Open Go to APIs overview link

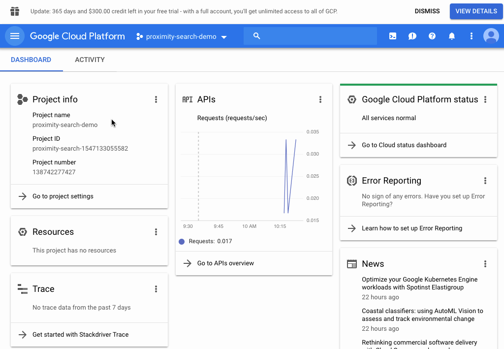pos(225,263)
